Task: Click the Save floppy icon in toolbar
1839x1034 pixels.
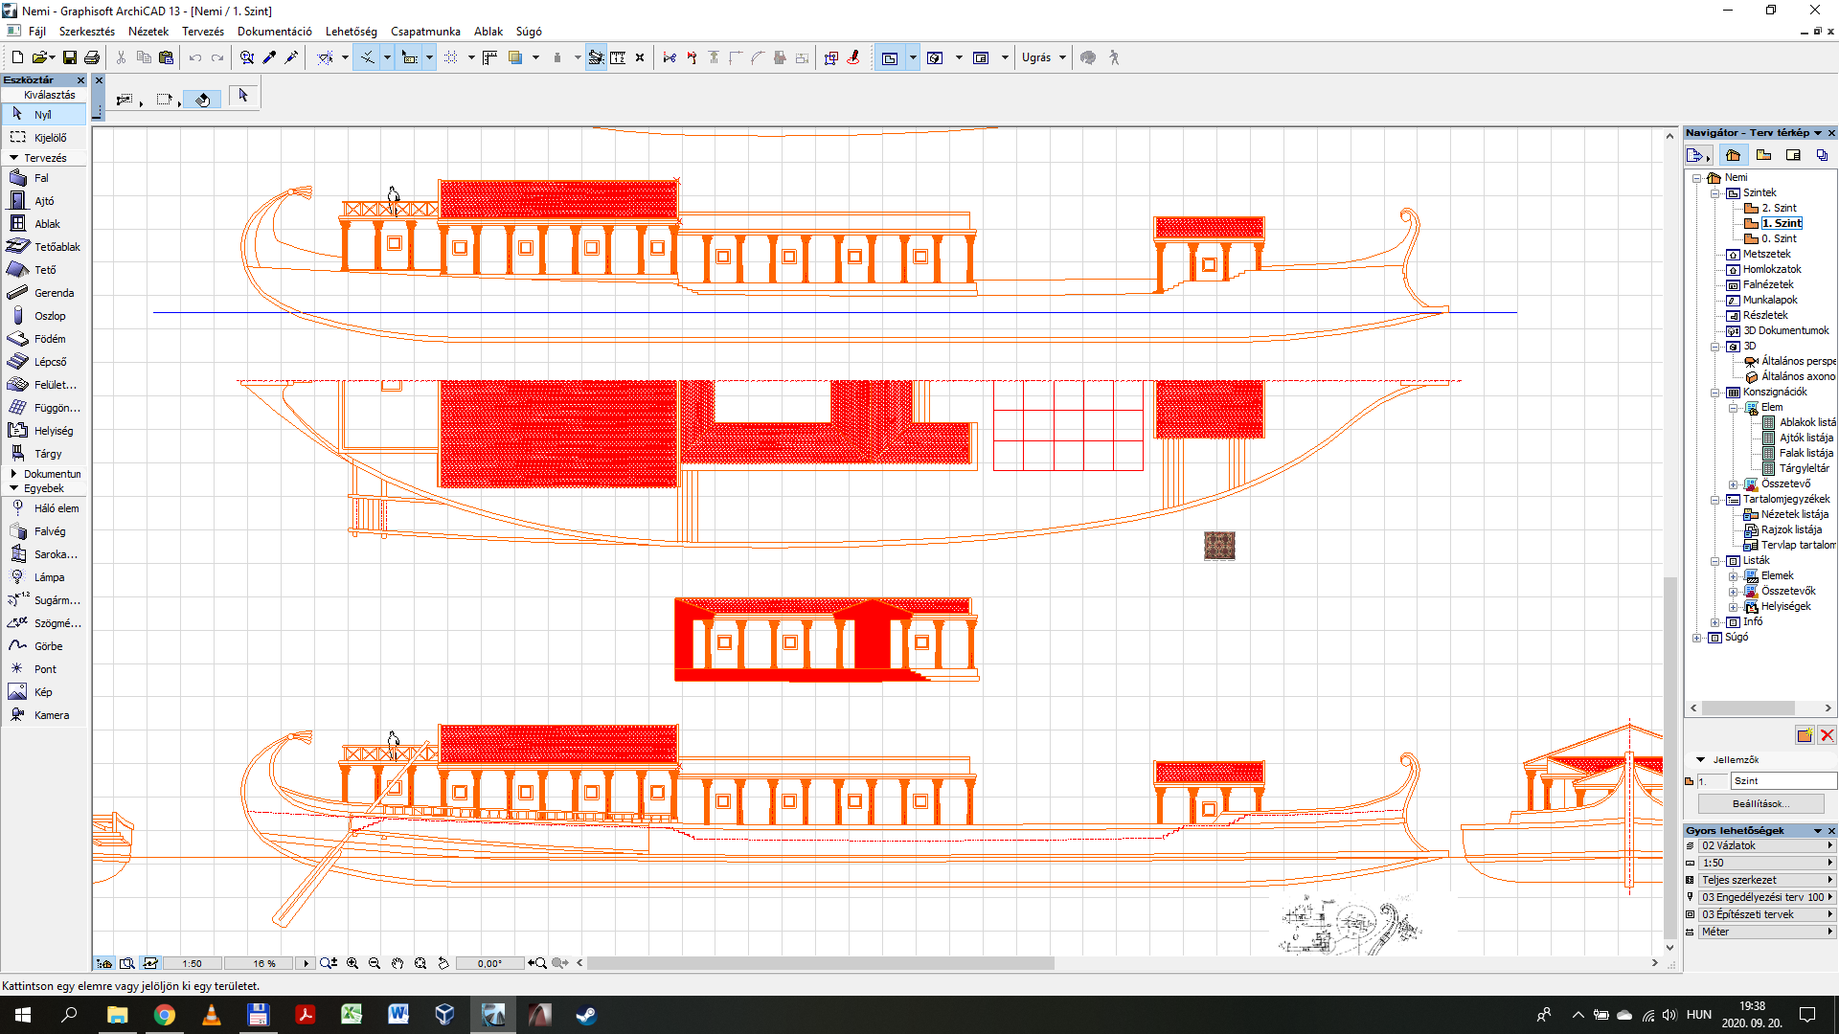Action: pyautogui.click(x=70, y=57)
